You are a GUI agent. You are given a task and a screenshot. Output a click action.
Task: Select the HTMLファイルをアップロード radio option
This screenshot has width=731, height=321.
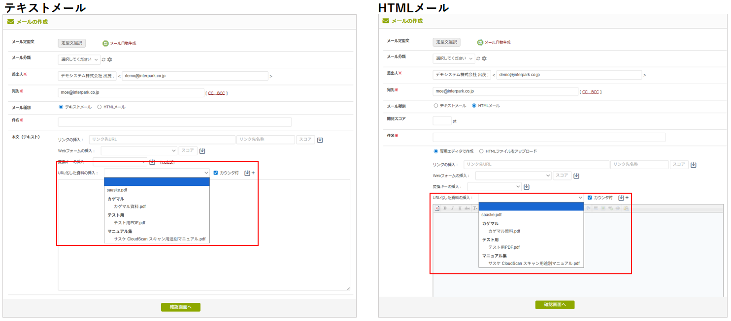(481, 151)
